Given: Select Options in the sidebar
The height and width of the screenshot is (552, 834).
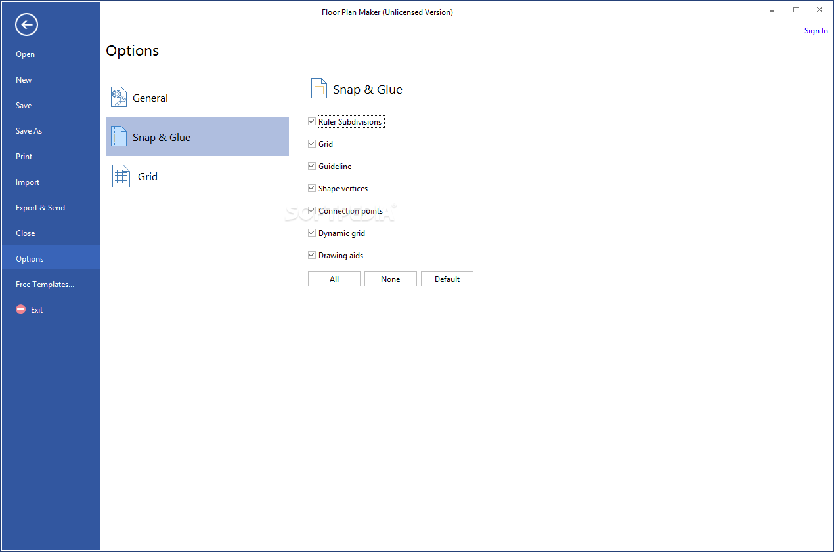Looking at the screenshot, I should coord(51,257).
